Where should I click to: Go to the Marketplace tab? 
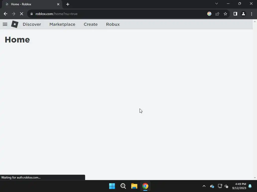click(62, 24)
